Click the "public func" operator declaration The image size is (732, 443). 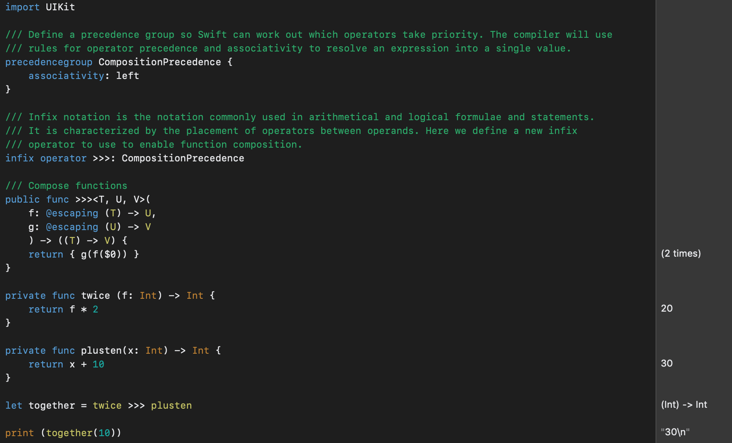coord(78,200)
